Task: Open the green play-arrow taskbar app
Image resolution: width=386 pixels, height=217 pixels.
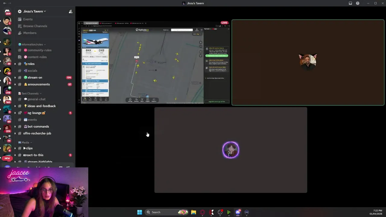Action: (229, 212)
